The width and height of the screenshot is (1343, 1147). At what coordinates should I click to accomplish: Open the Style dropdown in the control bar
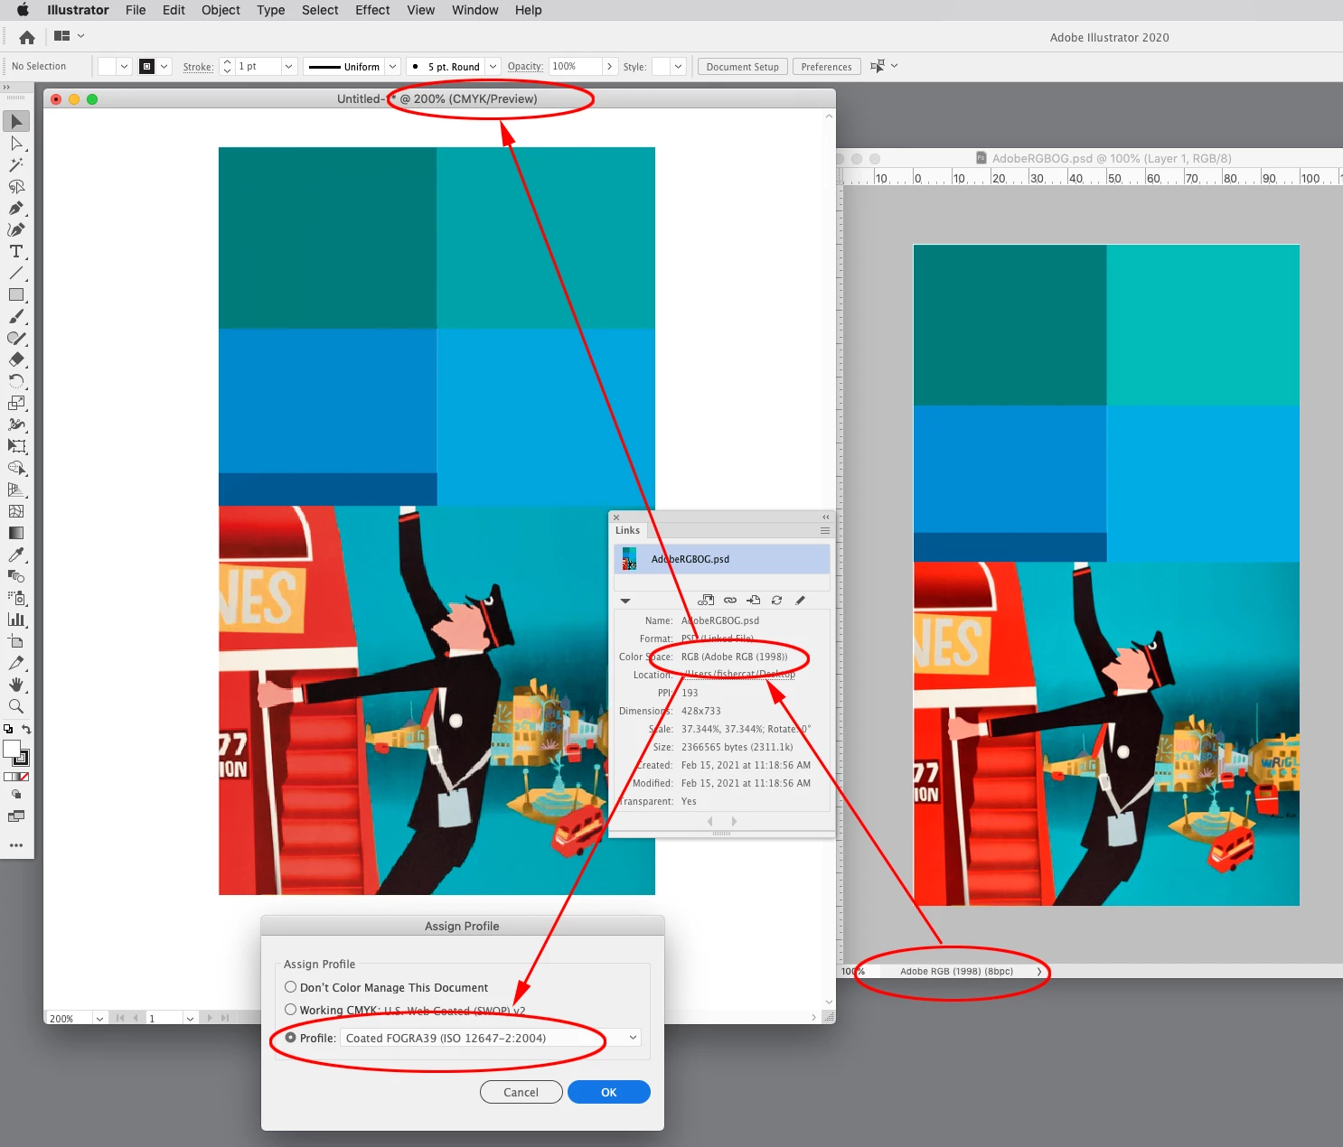point(678,66)
